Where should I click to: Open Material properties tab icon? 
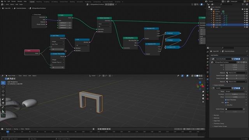pos(207,95)
